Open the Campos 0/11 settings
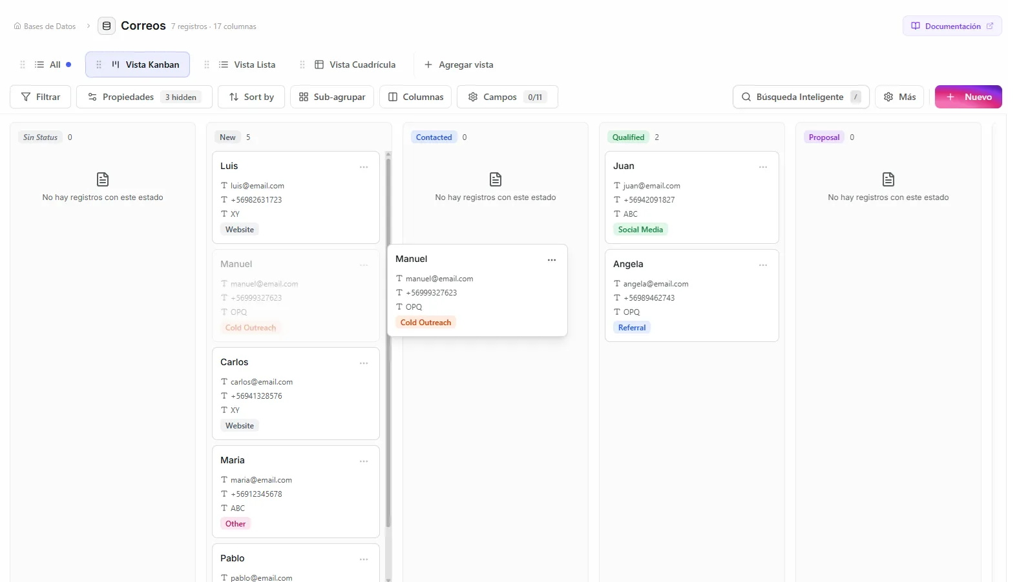Viewport: 1017px width, 582px height. pyautogui.click(x=507, y=97)
